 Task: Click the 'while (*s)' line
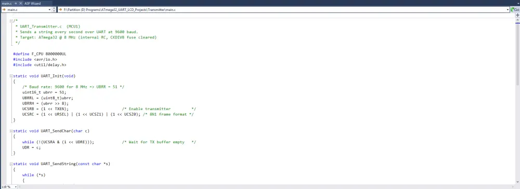34,175
